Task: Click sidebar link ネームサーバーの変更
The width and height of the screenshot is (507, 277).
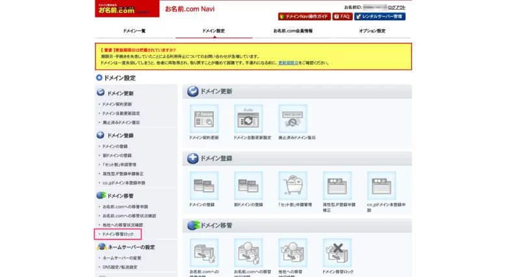Action: tap(122, 258)
